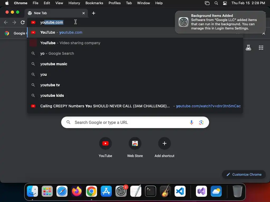
Task: Open the History menu
Action: tap(74, 3)
